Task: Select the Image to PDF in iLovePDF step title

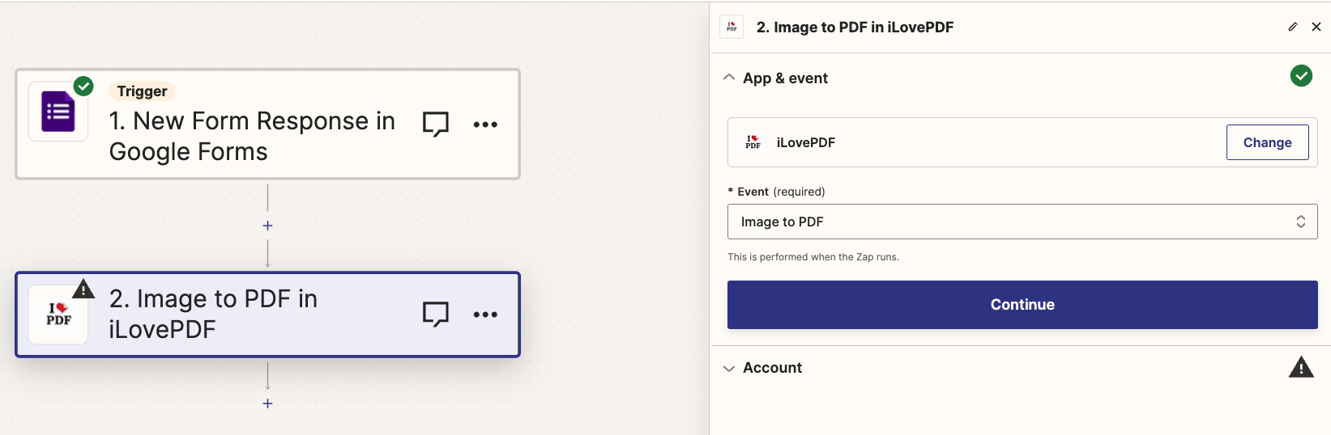Action: click(x=213, y=314)
